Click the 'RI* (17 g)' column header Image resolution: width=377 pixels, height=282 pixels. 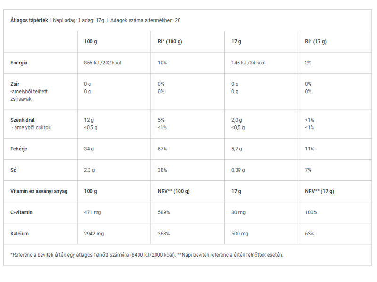click(x=316, y=41)
